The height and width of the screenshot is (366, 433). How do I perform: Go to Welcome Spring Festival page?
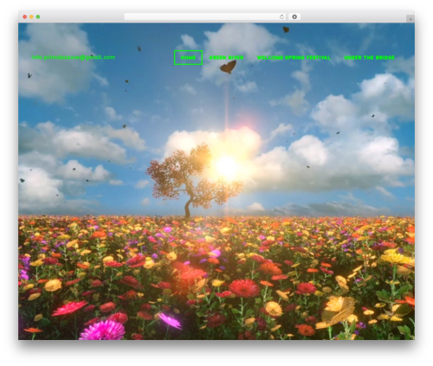(294, 58)
